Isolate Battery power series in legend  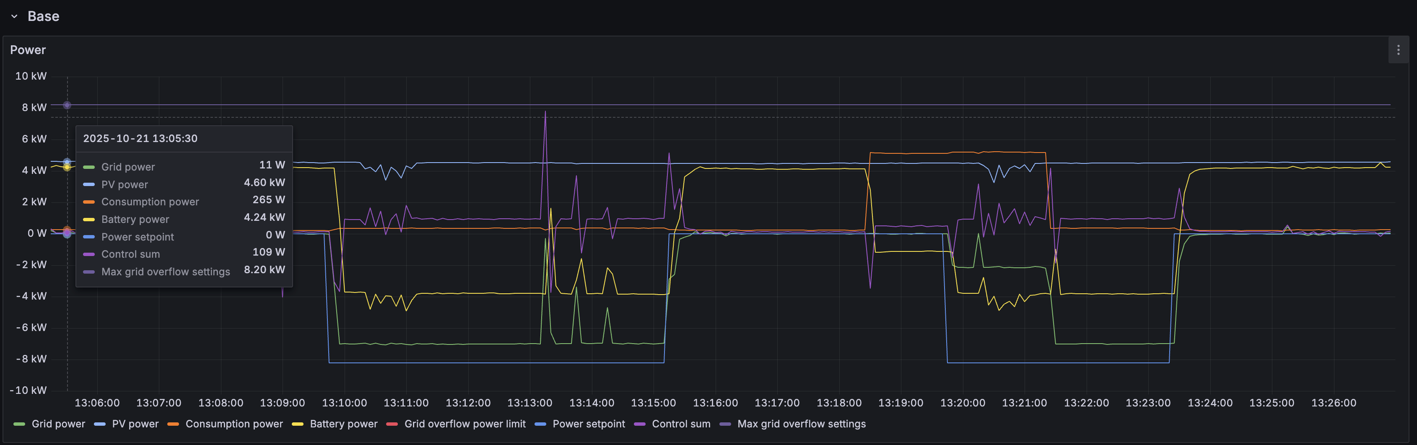[x=343, y=424]
